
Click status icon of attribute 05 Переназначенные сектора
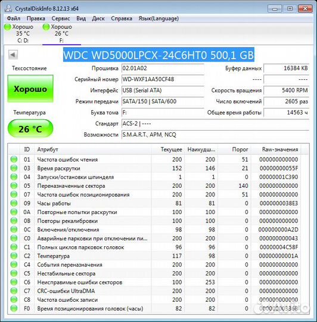coord(14,185)
